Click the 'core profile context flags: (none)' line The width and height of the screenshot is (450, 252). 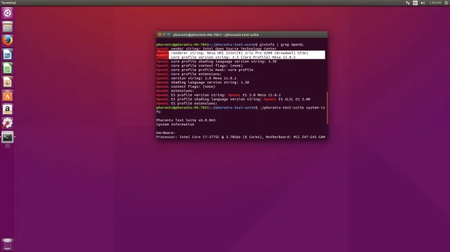coord(199,66)
